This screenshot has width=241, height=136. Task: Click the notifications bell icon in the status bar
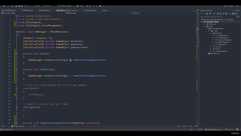tap(238, 130)
